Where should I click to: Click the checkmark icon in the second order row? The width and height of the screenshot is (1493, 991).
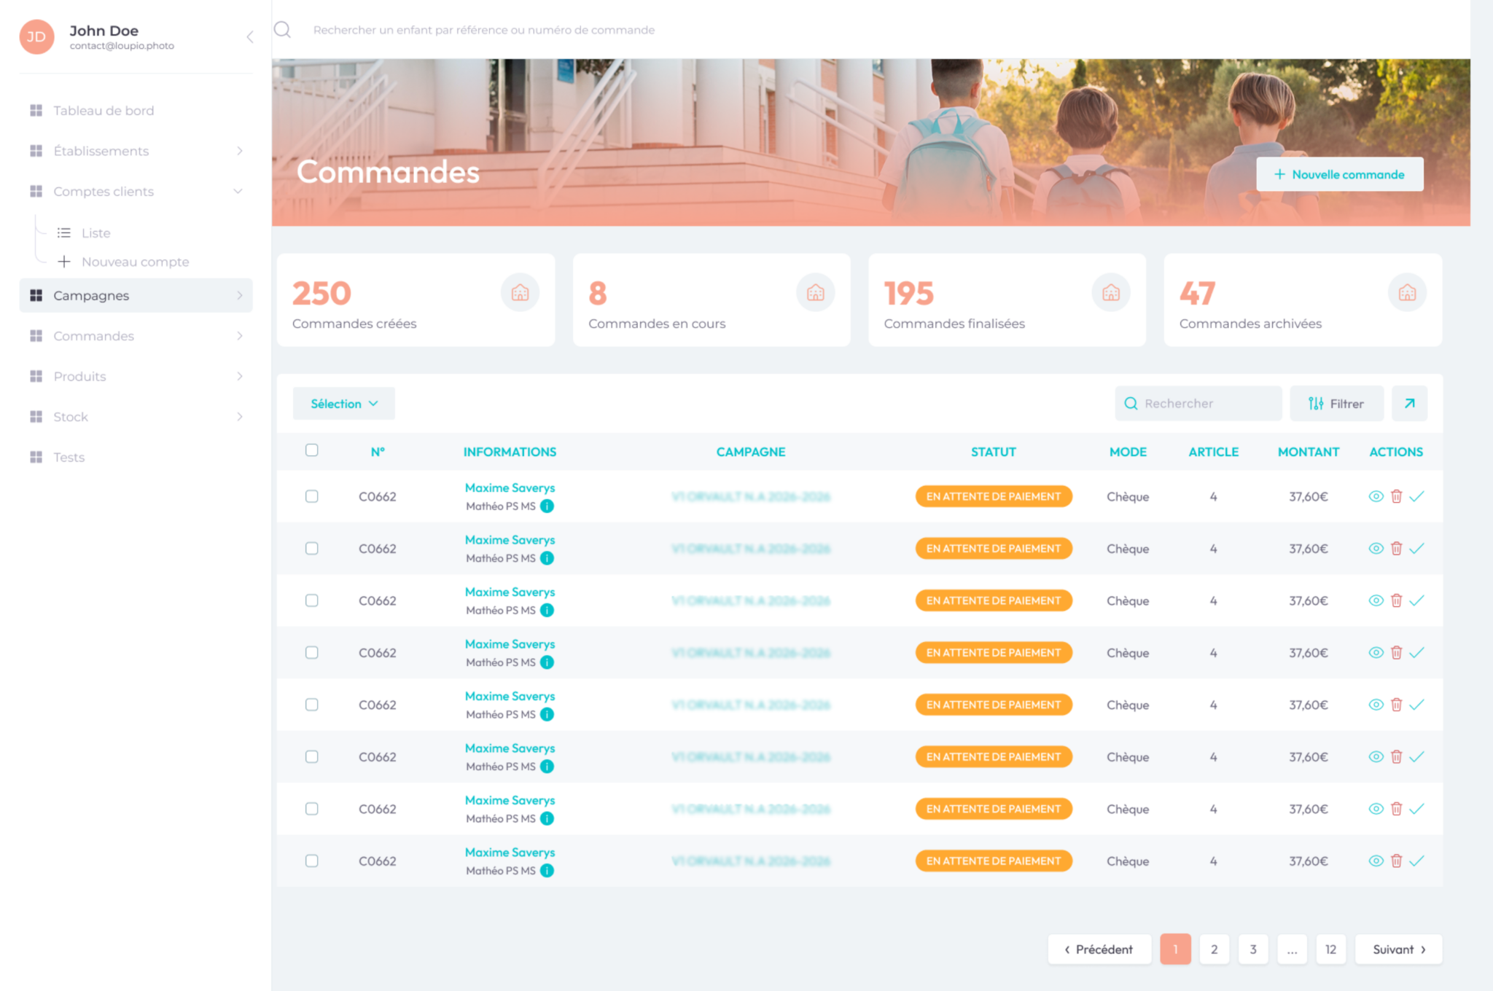tap(1416, 549)
